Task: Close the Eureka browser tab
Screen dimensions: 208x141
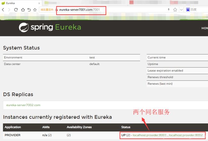Action: tap(39, 3)
